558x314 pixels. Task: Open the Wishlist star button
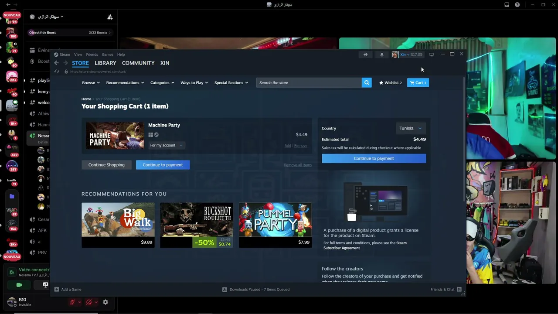(391, 82)
